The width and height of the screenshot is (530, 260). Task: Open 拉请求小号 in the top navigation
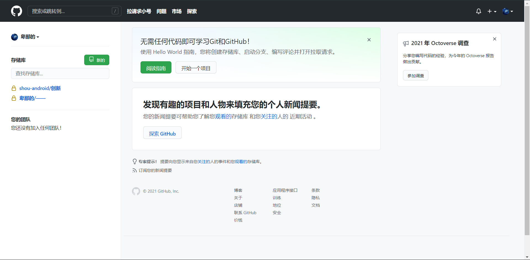[x=139, y=11]
